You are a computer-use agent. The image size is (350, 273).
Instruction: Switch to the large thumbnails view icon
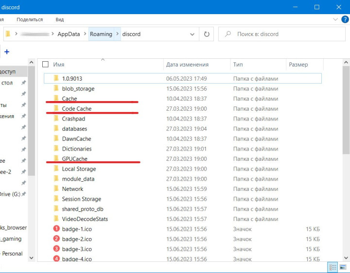(x=344, y=268)
